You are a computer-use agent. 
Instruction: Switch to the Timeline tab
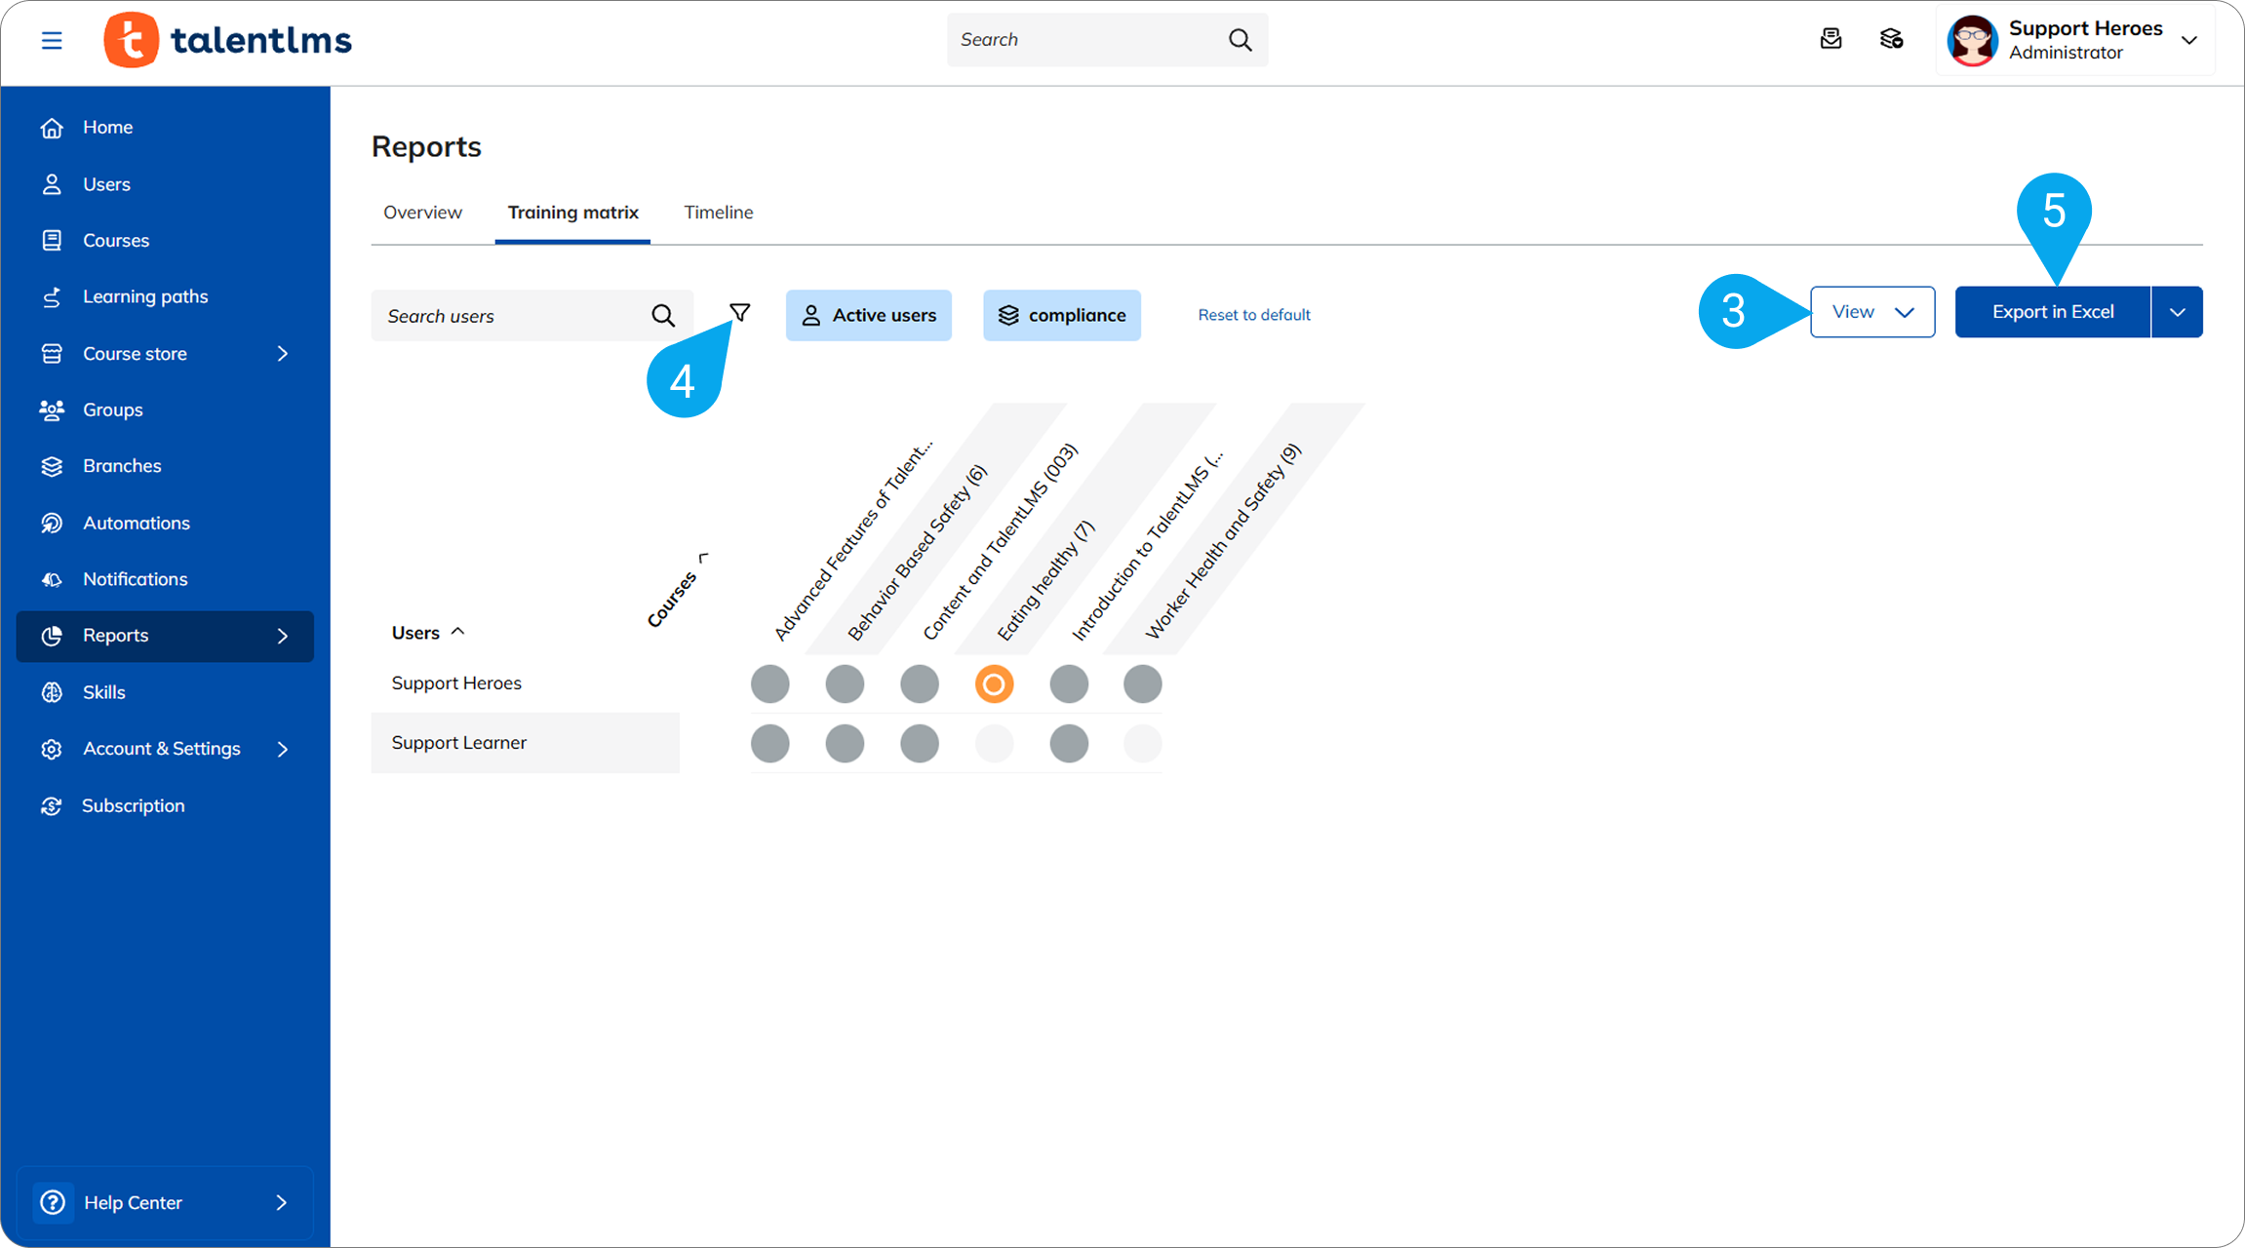click(x=718, y=213)
